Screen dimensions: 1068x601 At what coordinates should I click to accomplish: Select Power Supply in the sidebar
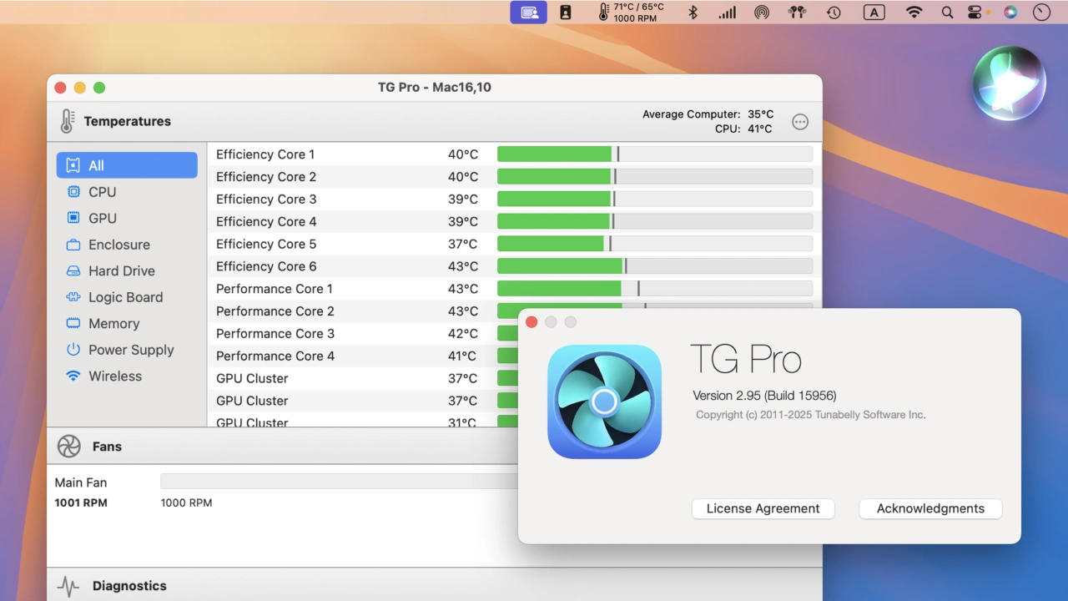pos(131,350)
